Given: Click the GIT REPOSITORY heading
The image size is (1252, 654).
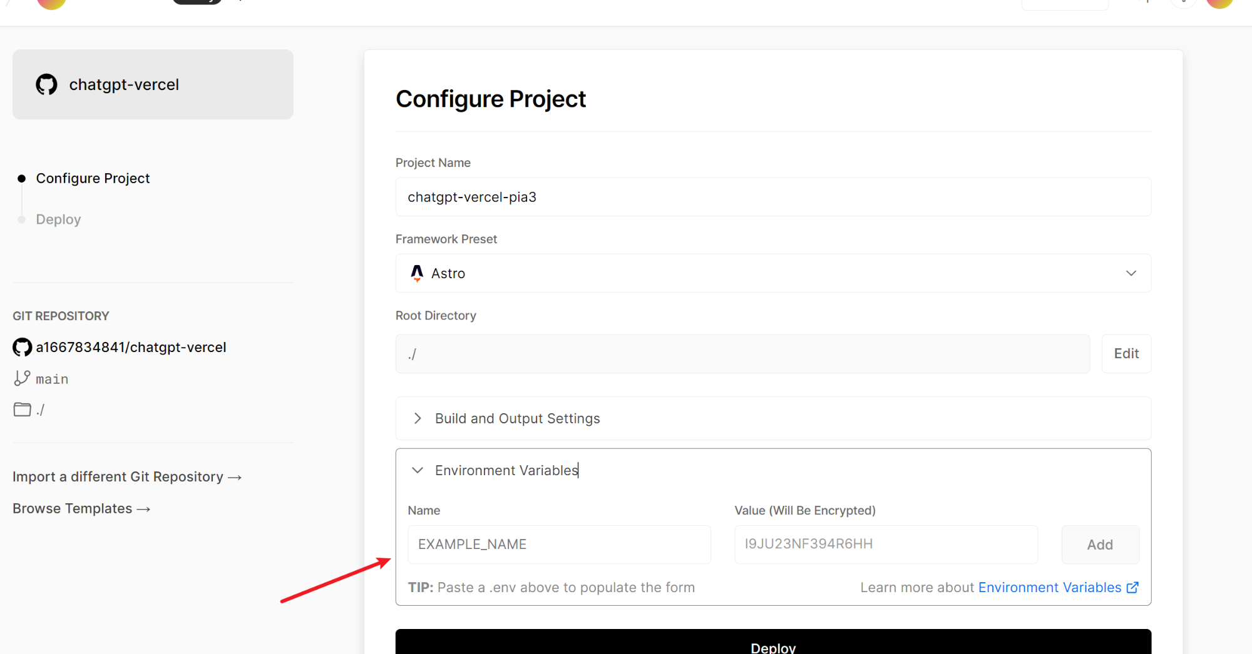Looking at the screenshot, I should [x=61, y=316].
